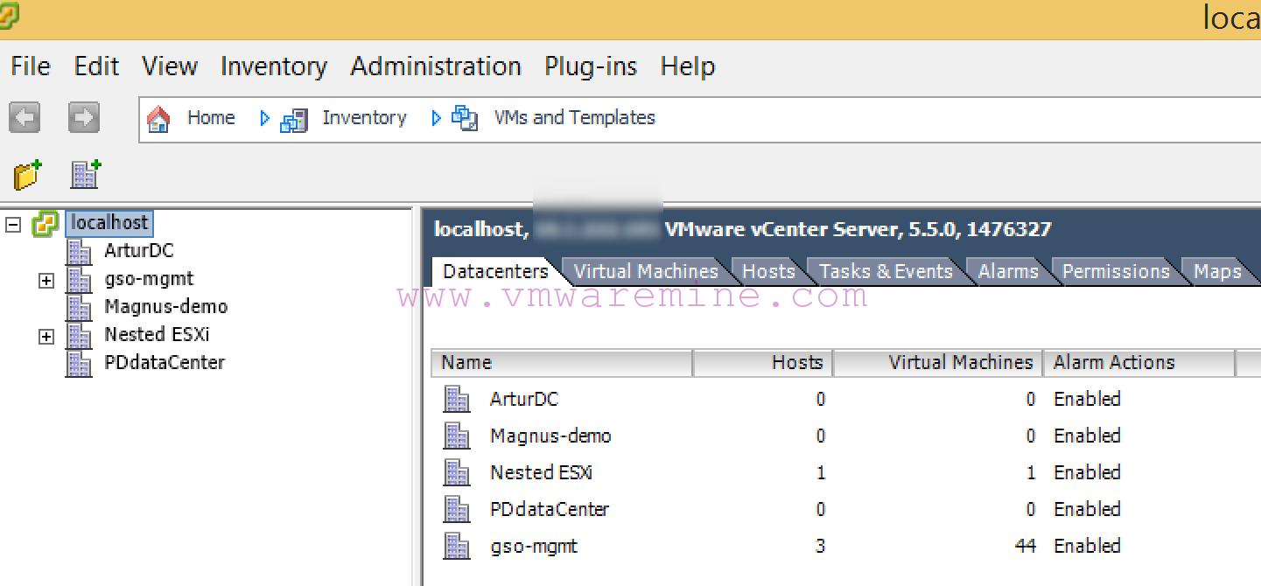Open the Plug-ins menu
Screen dimensions: 1261x586
pos(591,66)
